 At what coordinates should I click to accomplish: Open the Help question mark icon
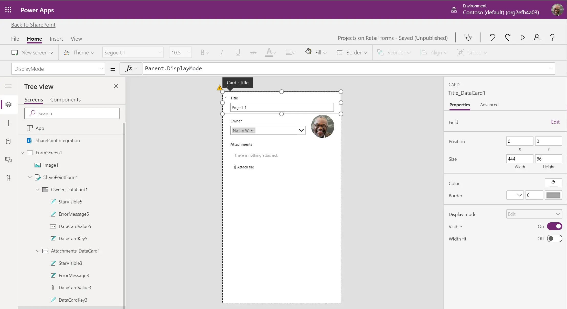[x=552, y=37]
